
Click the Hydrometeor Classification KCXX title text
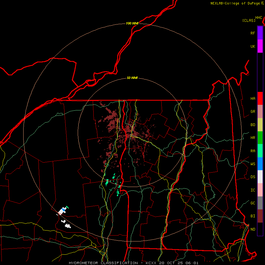point(133,263)
